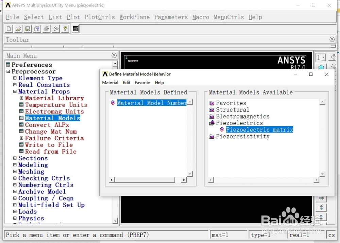
Task: Open the Piezoresistivity folder icon
Action: click(212, 137)
